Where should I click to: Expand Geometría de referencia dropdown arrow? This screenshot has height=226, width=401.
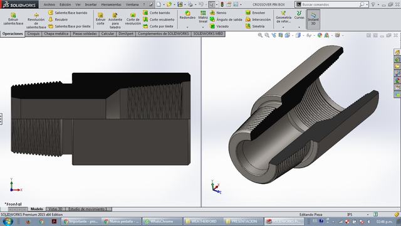pos(283,27)
